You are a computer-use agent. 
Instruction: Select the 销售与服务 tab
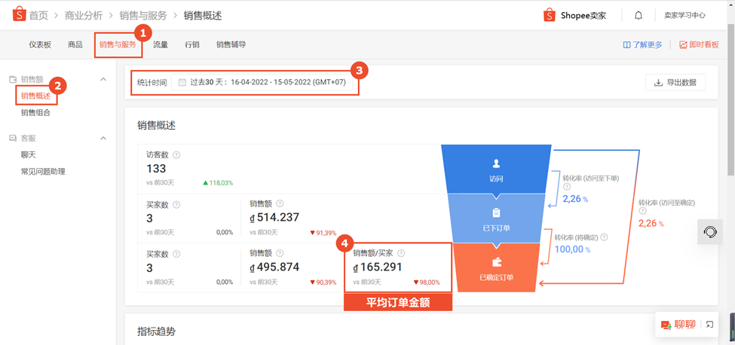[118, 45]
